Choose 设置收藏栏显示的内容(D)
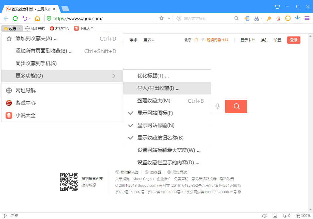This screenshot has height=219, width=313. point(167,163)
